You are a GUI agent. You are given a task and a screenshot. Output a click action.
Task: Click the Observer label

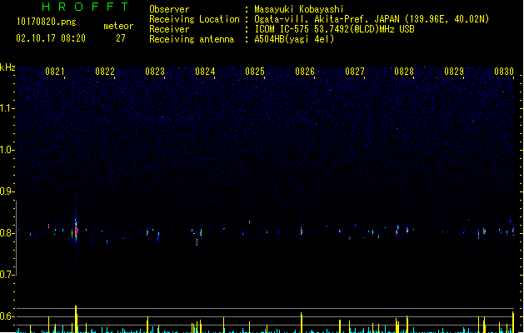pyautogui.click(x=169, y=9)
